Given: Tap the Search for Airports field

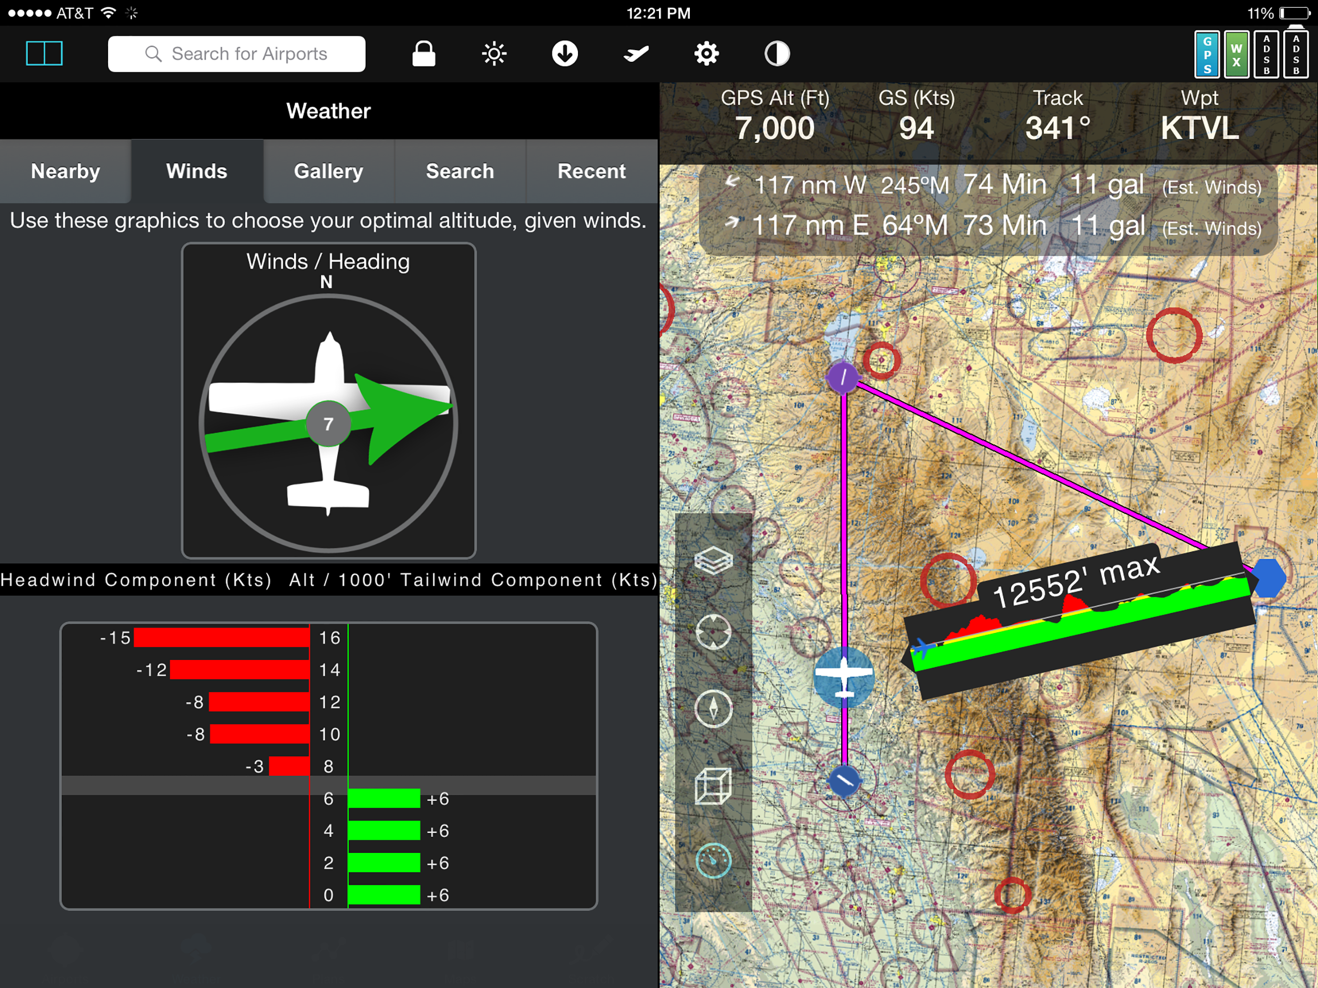Looking at the screenshot, I should tap(236, 54).
